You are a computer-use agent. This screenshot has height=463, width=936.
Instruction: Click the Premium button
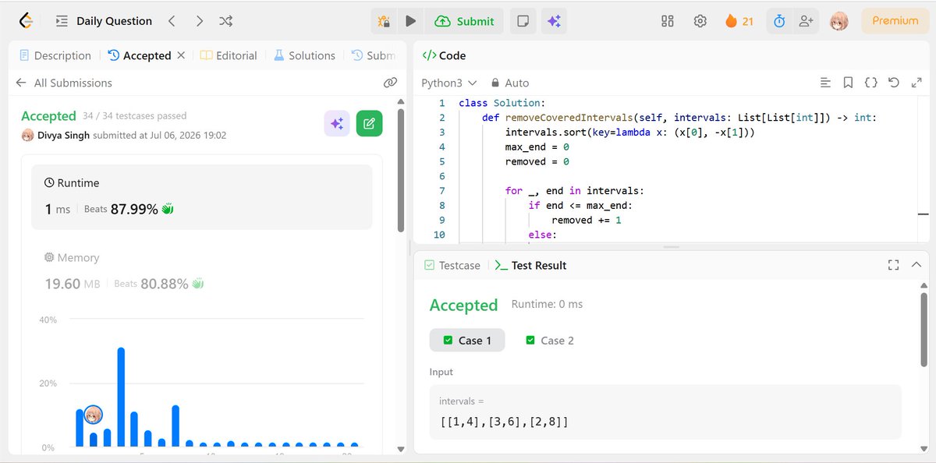(895, 21)
